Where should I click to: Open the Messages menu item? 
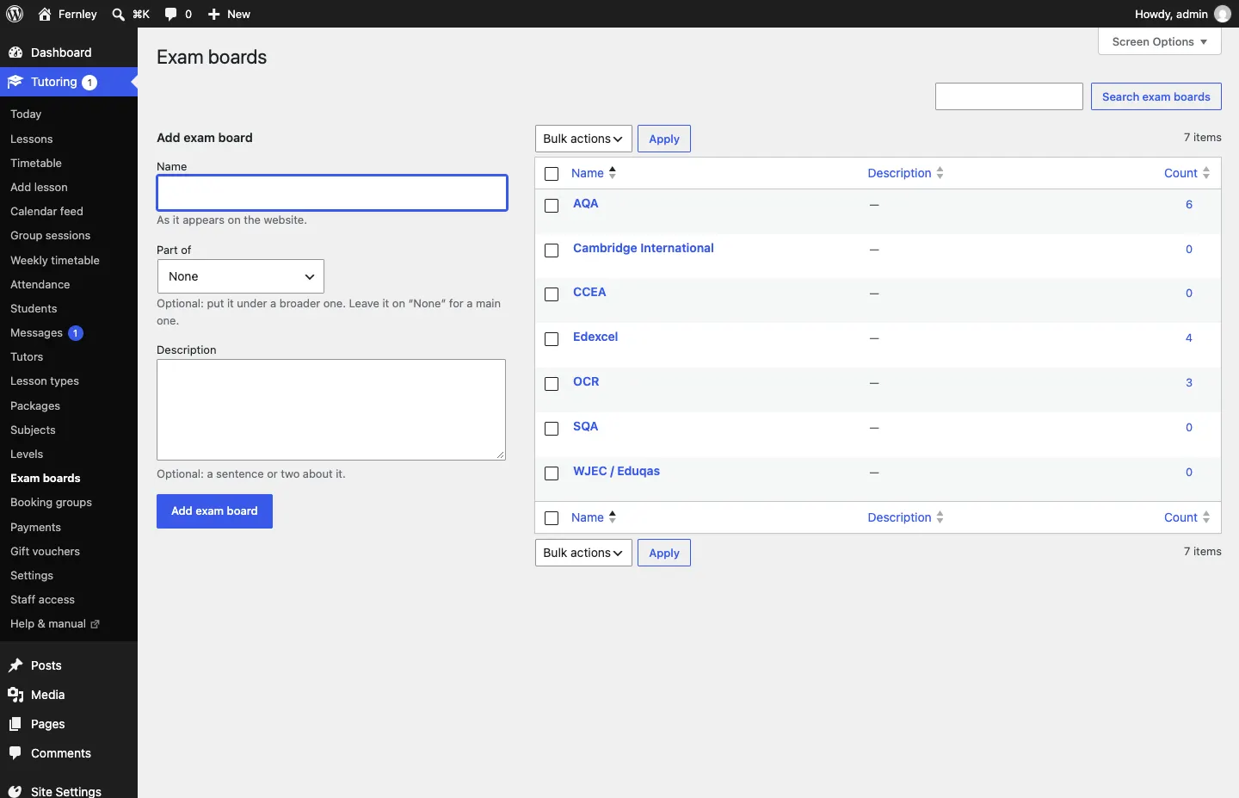coord(37,333)
